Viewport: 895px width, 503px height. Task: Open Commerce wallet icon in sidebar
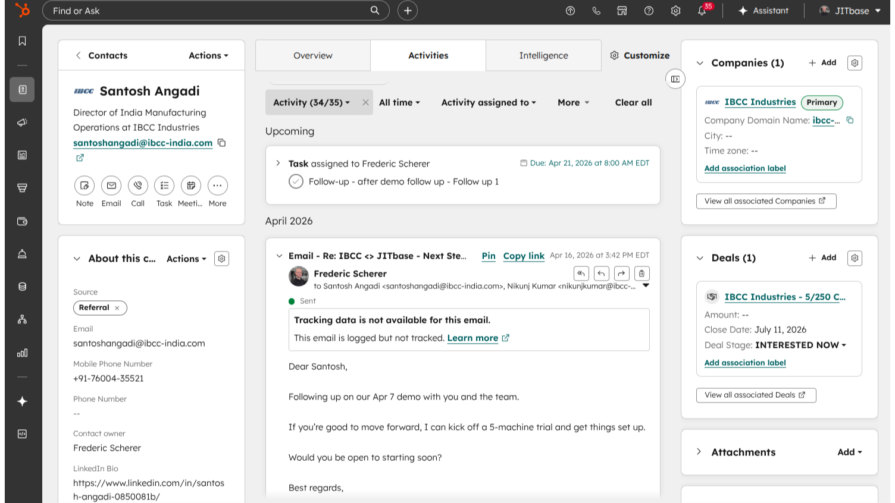[x=22, y=221]
